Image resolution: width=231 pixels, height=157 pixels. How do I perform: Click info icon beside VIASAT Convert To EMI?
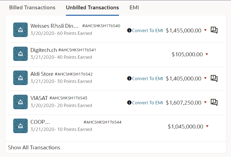point(129,103)
